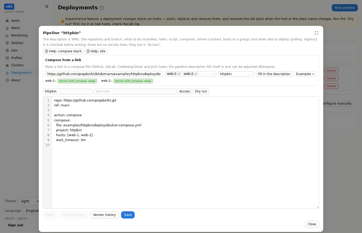Click the project name field containing httpbin
Image resolution: width=362 pixels, height=233 pixels.
click(x=236, y=74)
